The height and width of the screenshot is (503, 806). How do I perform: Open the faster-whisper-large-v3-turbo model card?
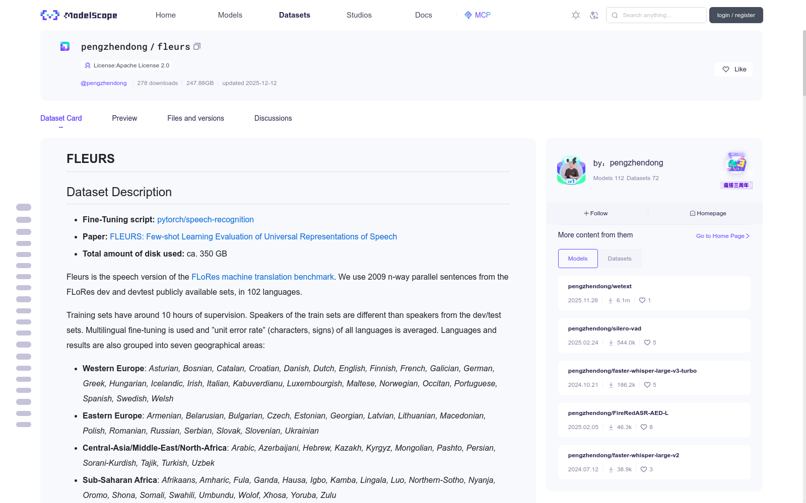coord(654,378)
